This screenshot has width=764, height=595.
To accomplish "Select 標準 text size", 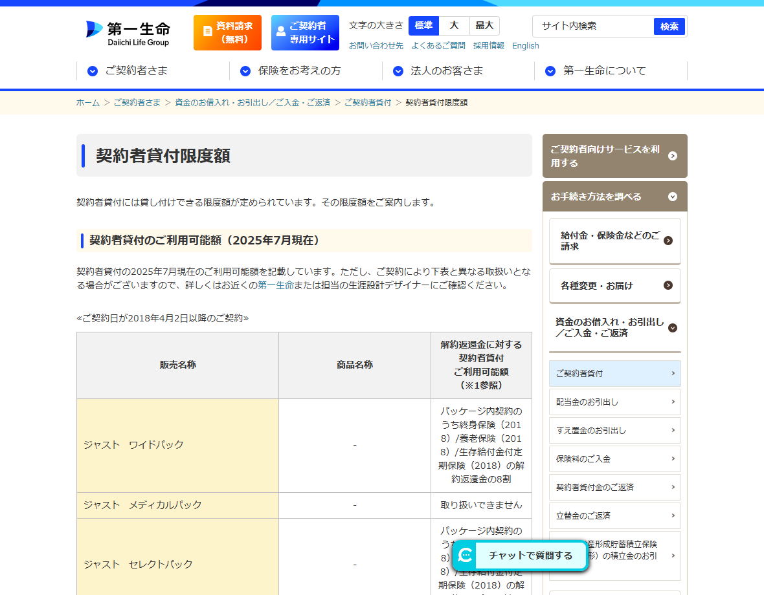I will tap(423, 25).
